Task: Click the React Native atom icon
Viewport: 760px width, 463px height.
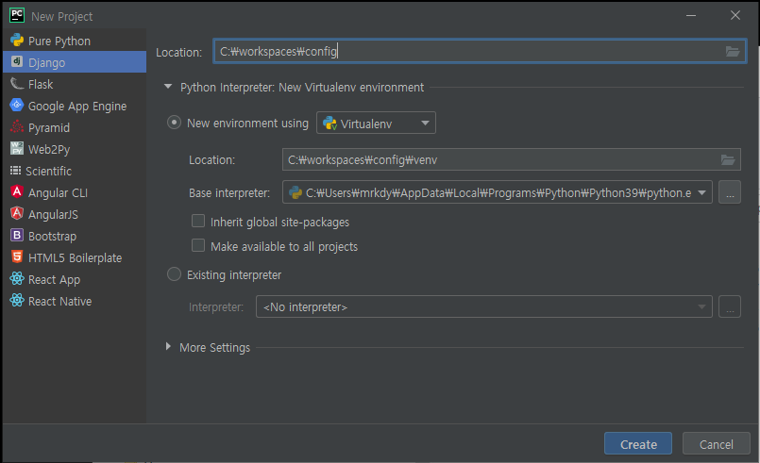Action: 17,301
